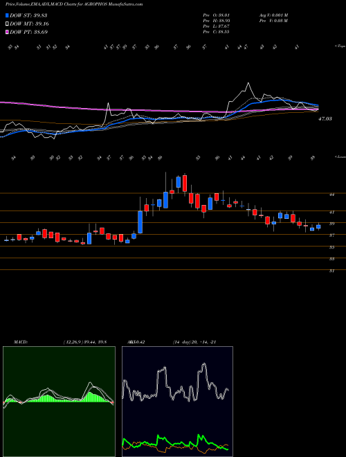Click the 37 price axis label
This screenshot has height=457, width=346.
332,235
